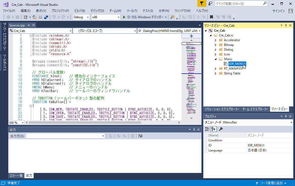Click the New Project toolbar icon

tap(26, 17)
